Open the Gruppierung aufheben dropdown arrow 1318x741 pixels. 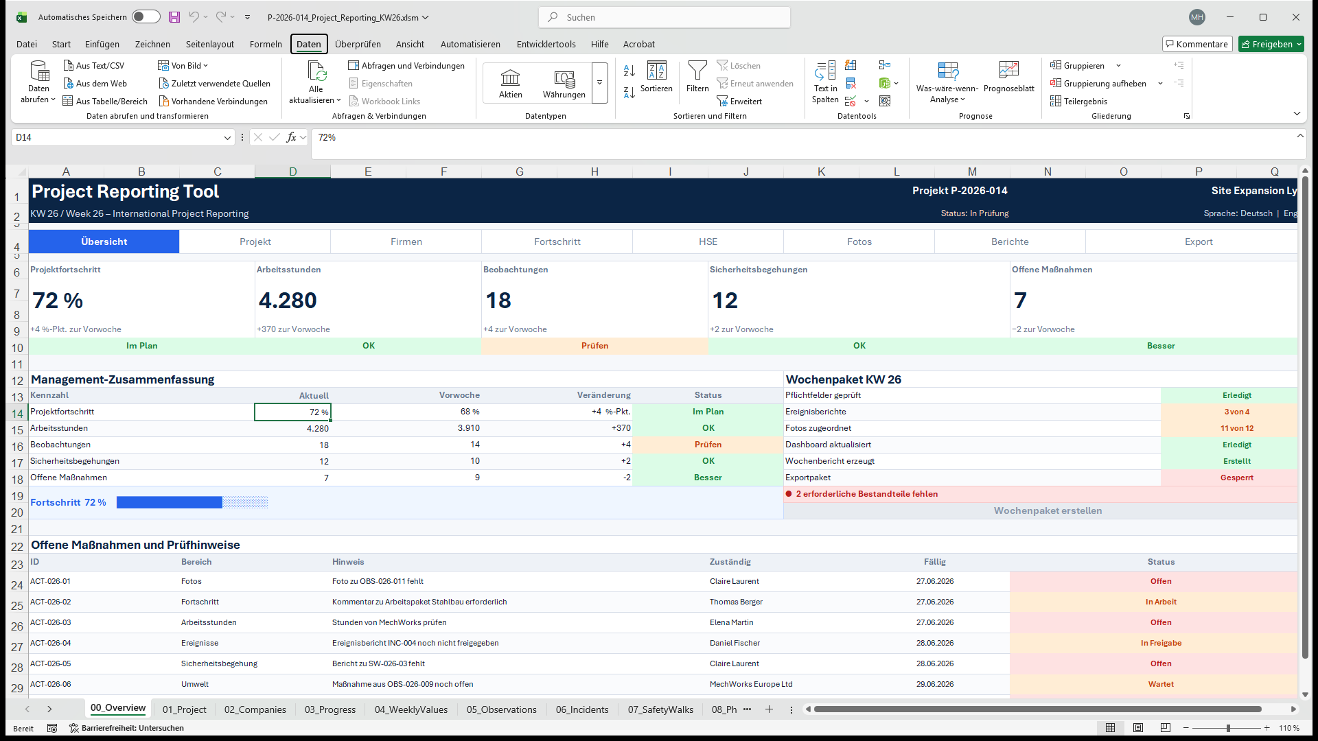click(1161, 84)
